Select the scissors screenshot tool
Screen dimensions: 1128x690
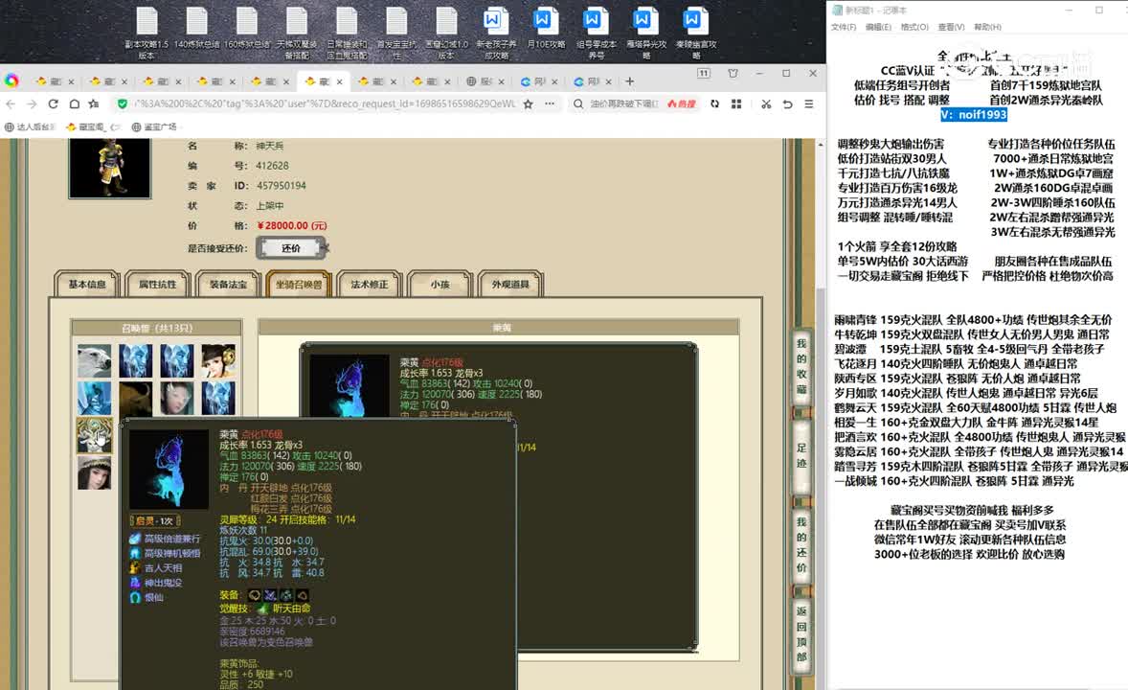[x=766, y=103]
